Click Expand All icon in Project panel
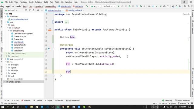This screenshot has width=194, height=109. click(30, 10)
